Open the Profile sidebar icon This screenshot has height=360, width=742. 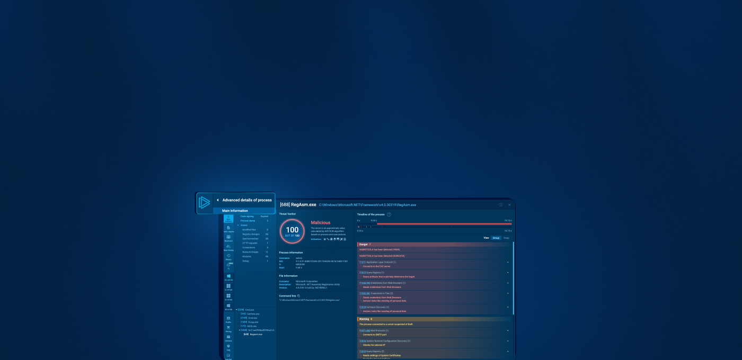[x=228, y=319]
